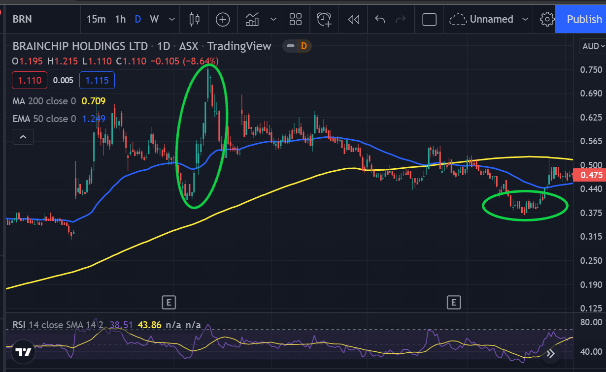Screen dimensions: 606x372
Task: Click the 0.500 price axis label
Action: pyautogui.click(x=592, y=165)
